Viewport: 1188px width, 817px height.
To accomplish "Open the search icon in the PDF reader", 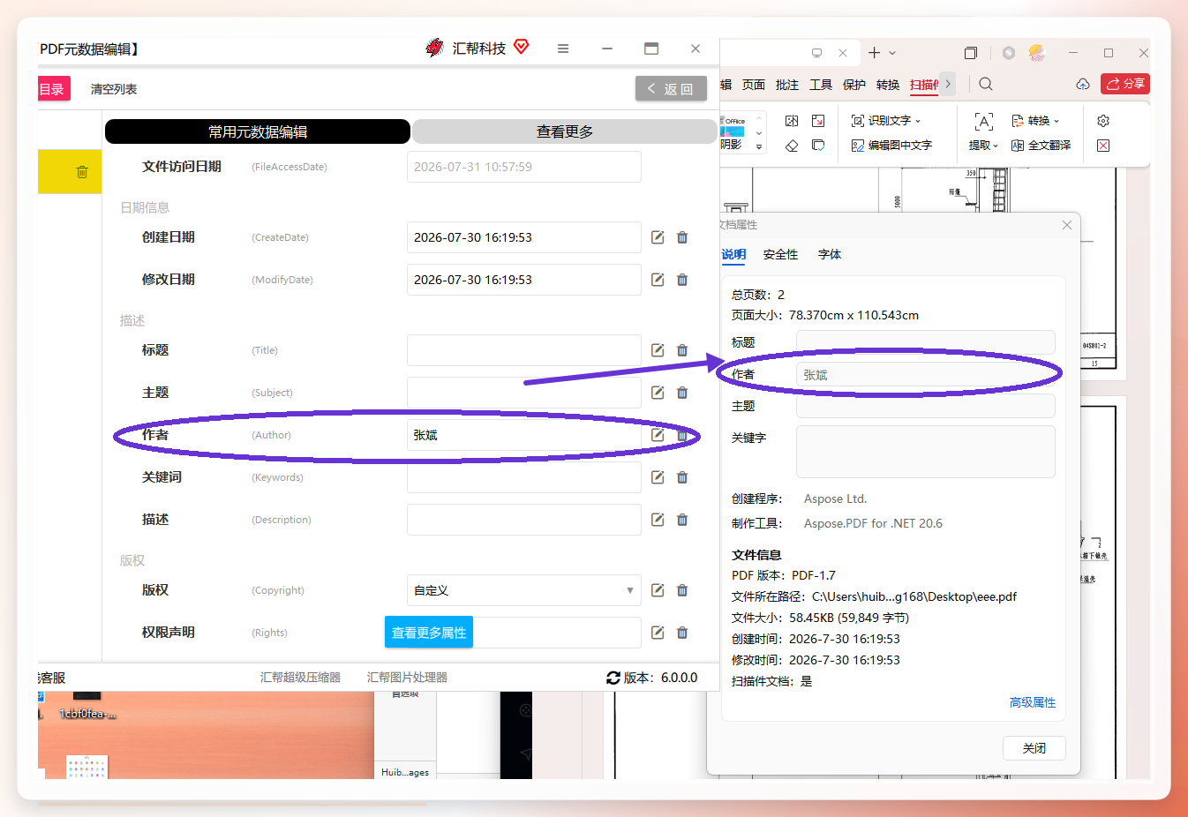I will click(x=986, y=84).
